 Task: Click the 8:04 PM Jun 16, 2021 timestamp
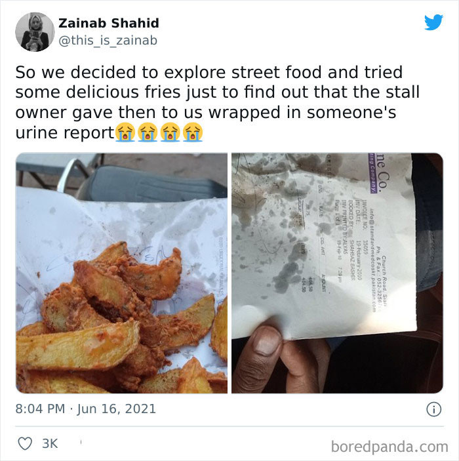tap(85, 409)
